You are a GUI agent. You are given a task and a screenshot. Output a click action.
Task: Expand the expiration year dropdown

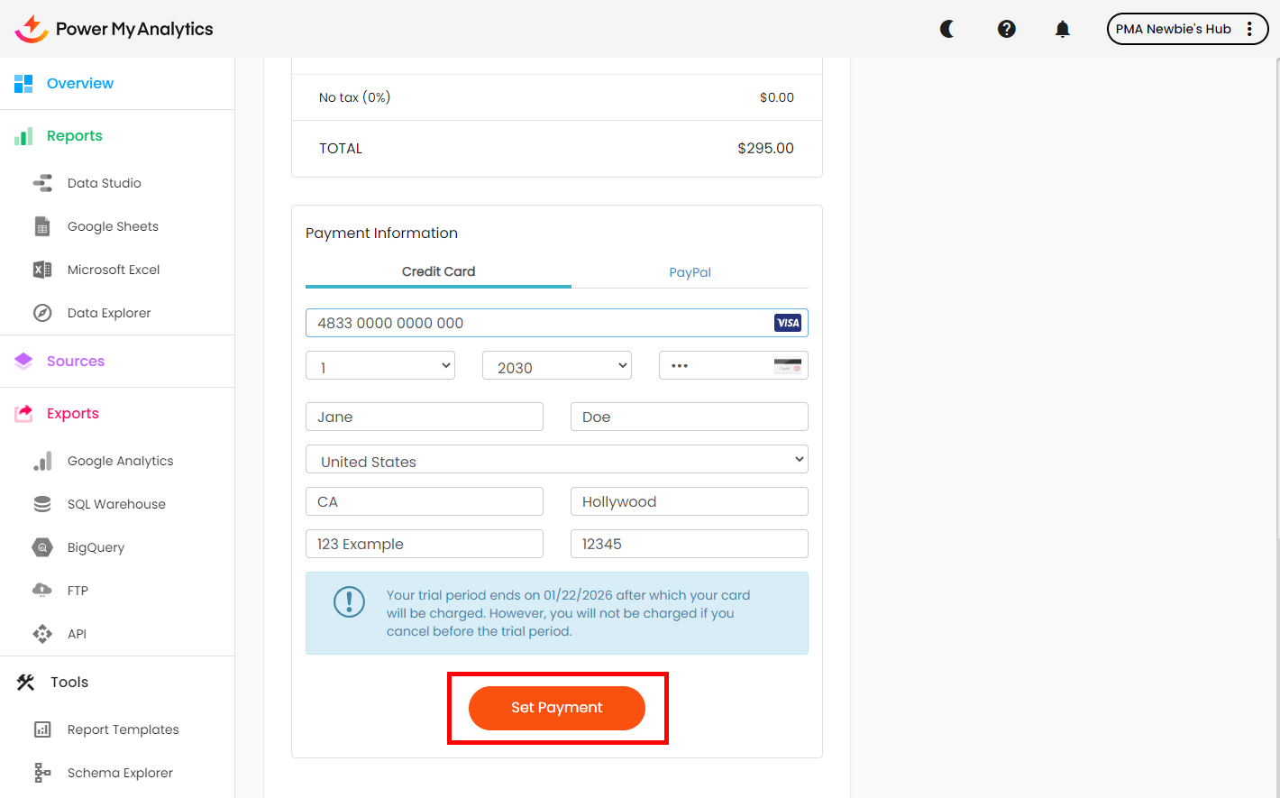click(556, 366)
